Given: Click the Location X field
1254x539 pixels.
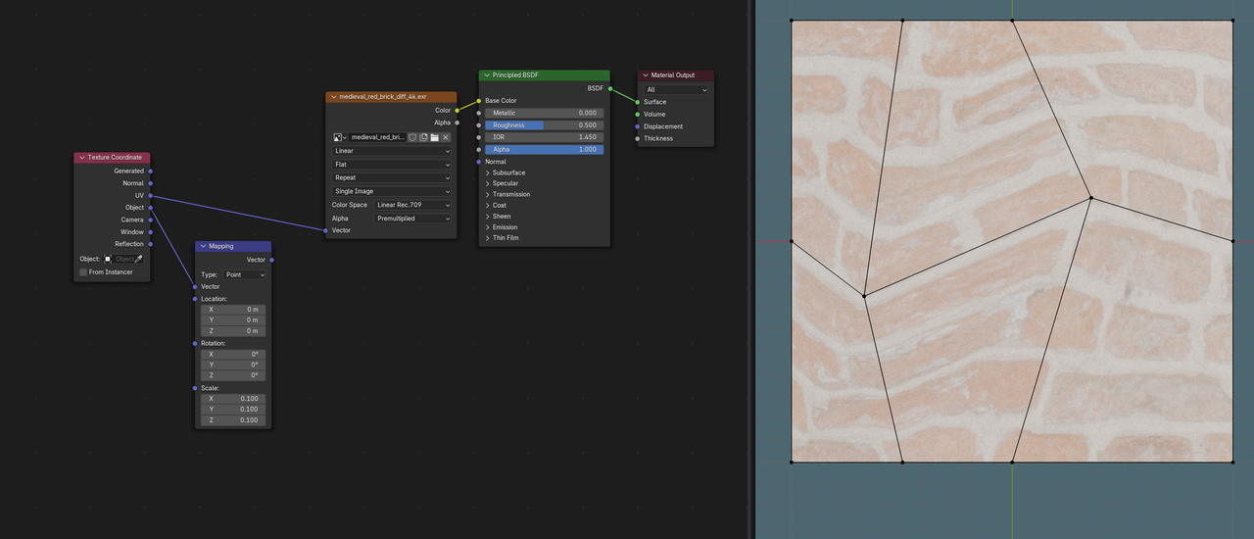Looking at the screenshot, I should [233, 310].
